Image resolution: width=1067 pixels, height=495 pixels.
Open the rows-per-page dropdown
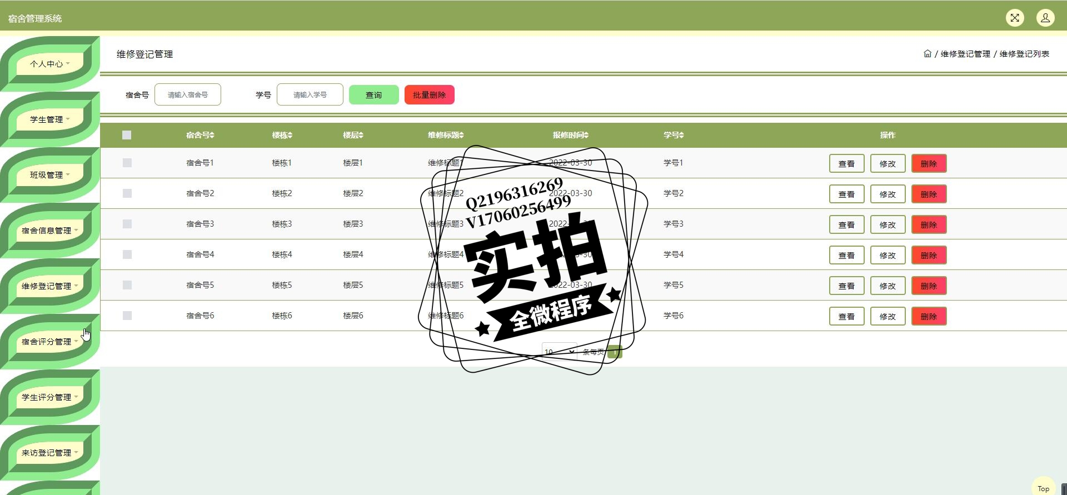tap(560, 352)
